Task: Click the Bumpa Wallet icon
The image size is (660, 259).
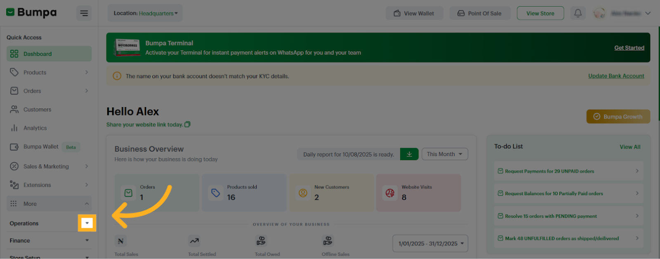Action: pos(14,147)
